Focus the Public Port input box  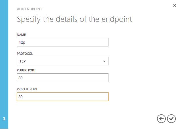tap(62, 78)
